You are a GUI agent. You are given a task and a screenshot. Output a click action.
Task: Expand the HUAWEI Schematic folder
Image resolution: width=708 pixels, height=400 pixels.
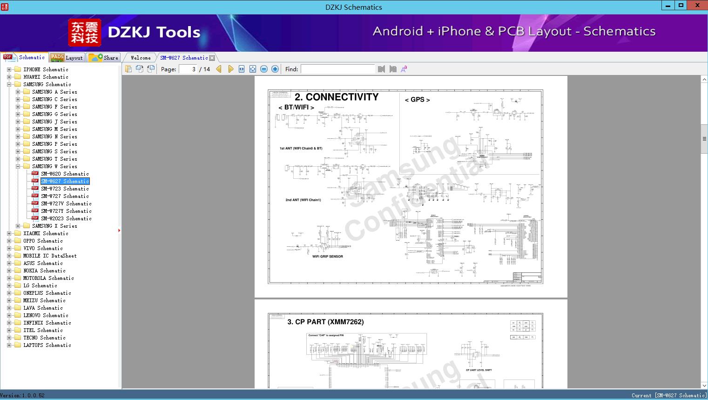coord(9,77)
